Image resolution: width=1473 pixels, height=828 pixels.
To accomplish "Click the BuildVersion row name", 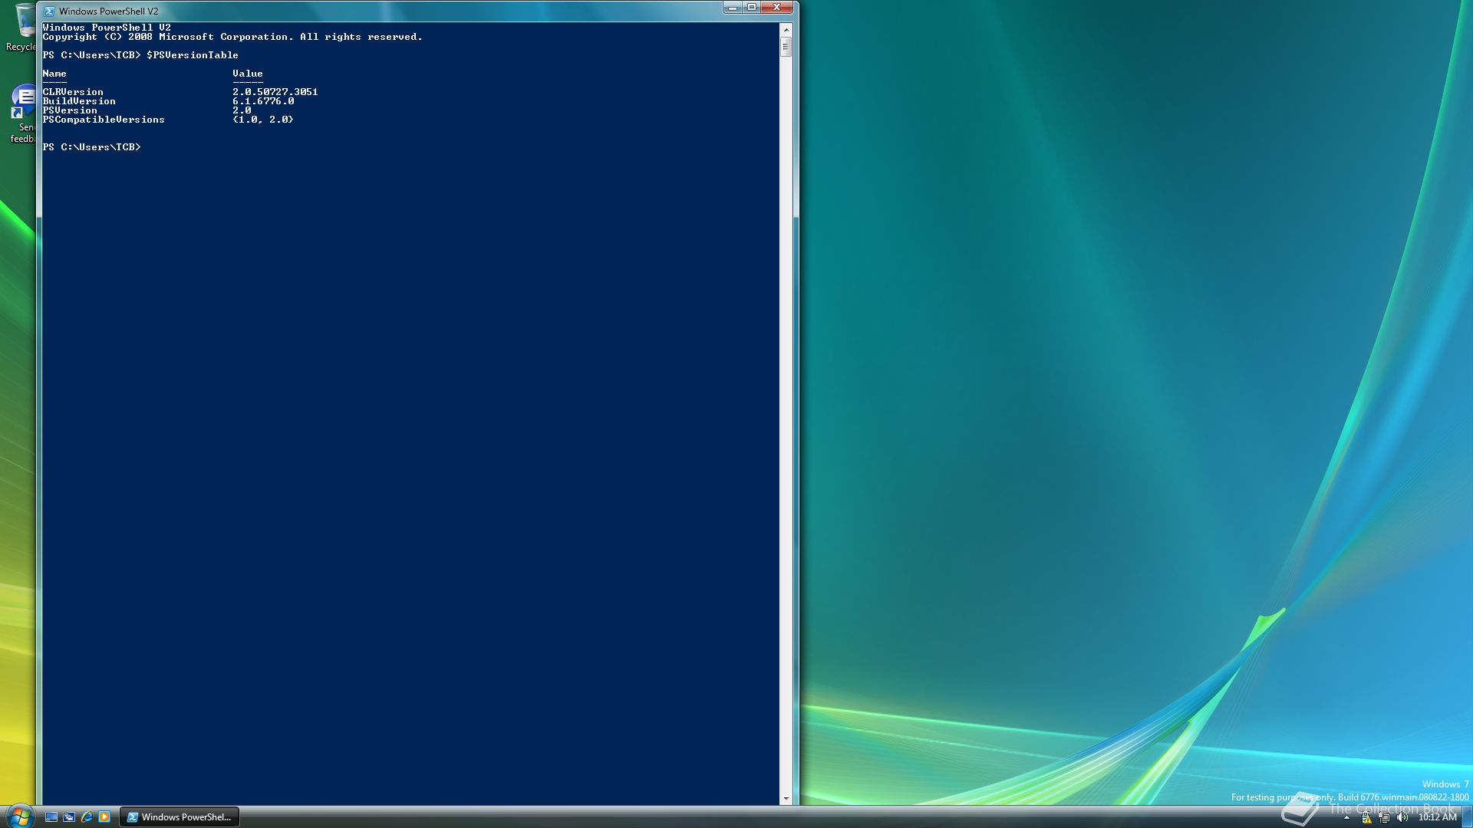I will coord(79,101).
